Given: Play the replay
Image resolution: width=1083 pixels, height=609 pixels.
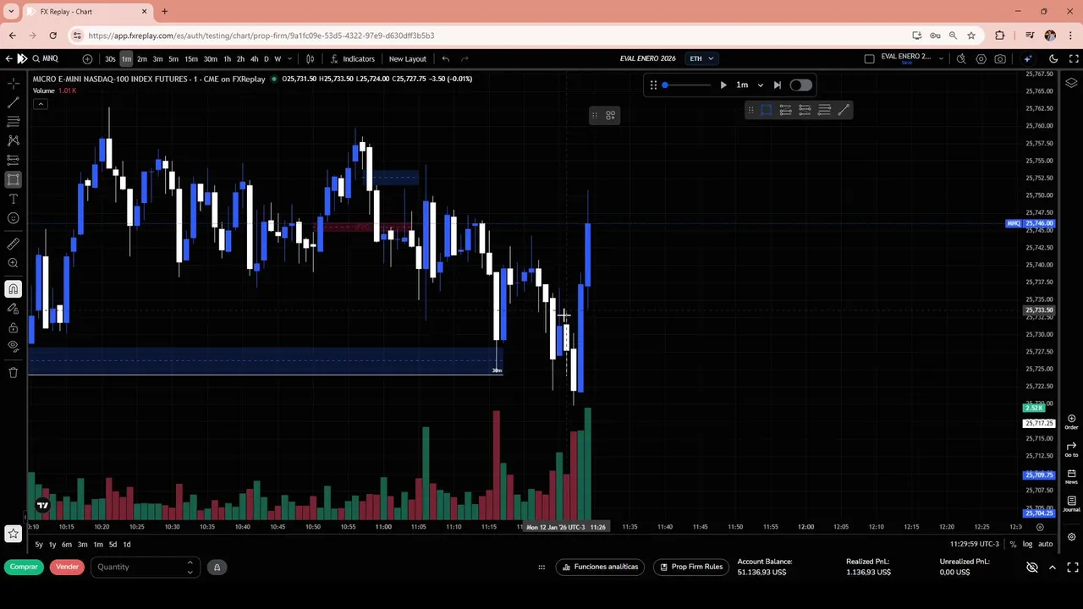Looking at the screenshot, I should pyautogui.click(x=723, y=85).
